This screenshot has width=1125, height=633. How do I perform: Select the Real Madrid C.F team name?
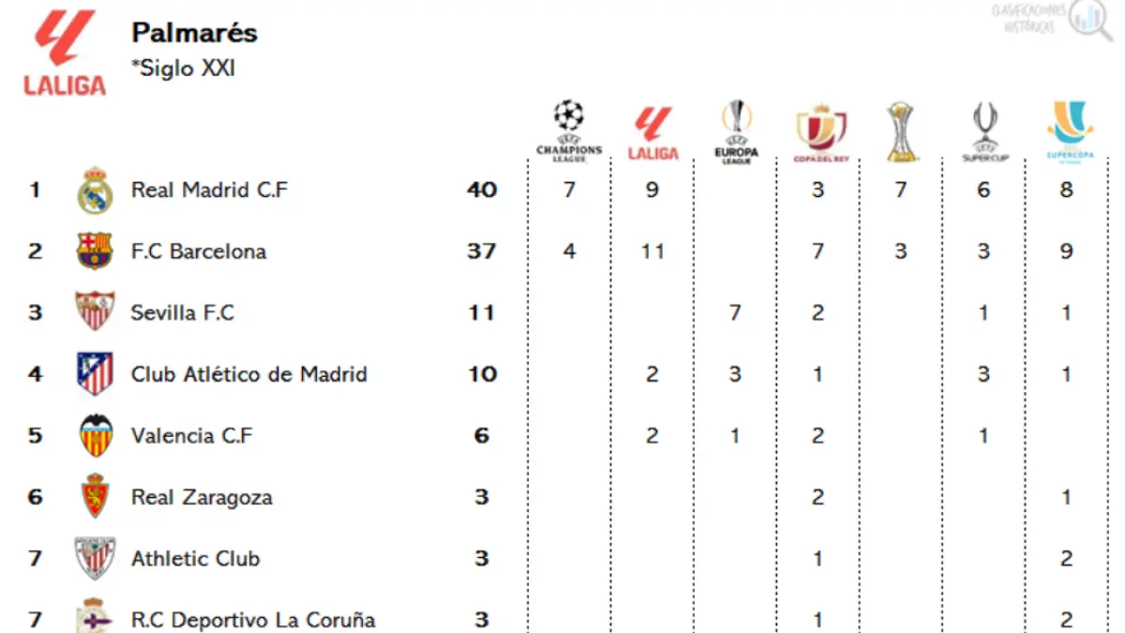tap(209, 190)
